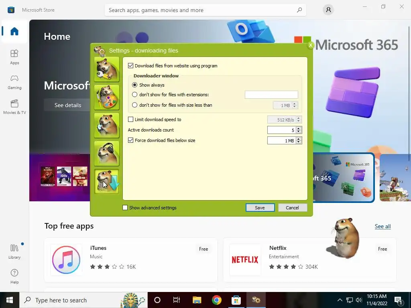
Task: Click the Windows taskbar search box
Action: click(83, 300)
